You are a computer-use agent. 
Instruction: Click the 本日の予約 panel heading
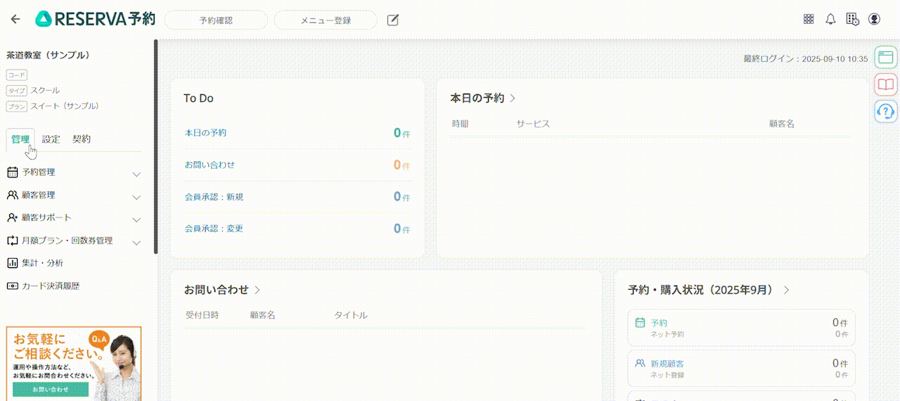(477, 98)
